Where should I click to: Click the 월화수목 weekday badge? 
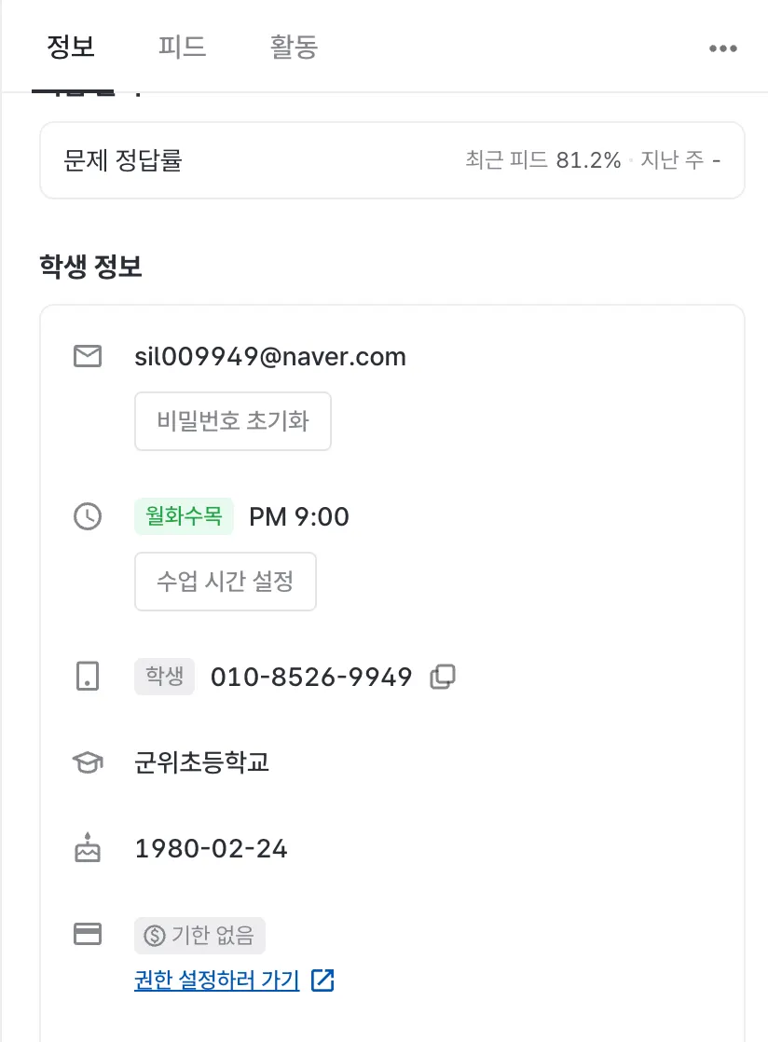pyautogui.click(x=185, y=516)
